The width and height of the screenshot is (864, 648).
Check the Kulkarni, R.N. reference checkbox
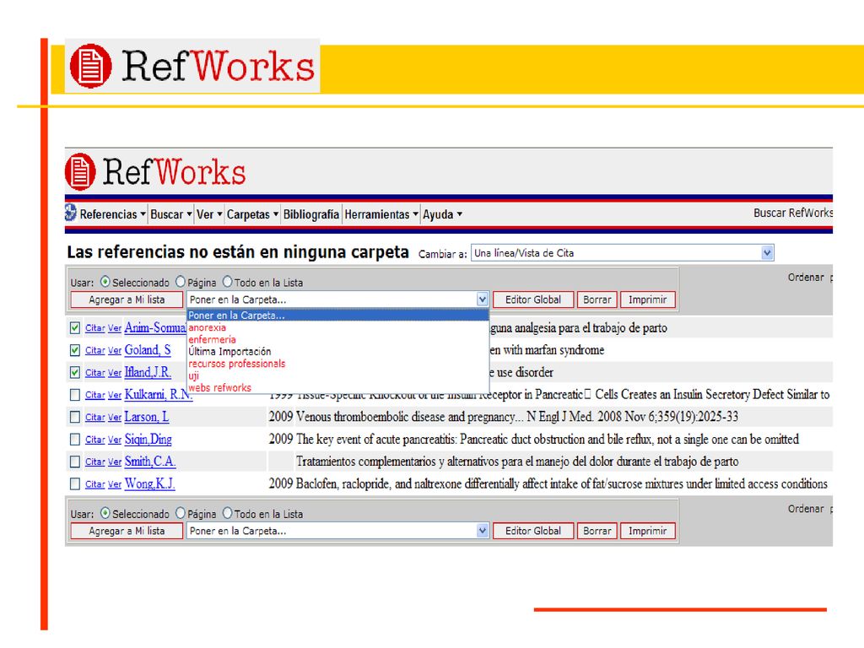75,395
